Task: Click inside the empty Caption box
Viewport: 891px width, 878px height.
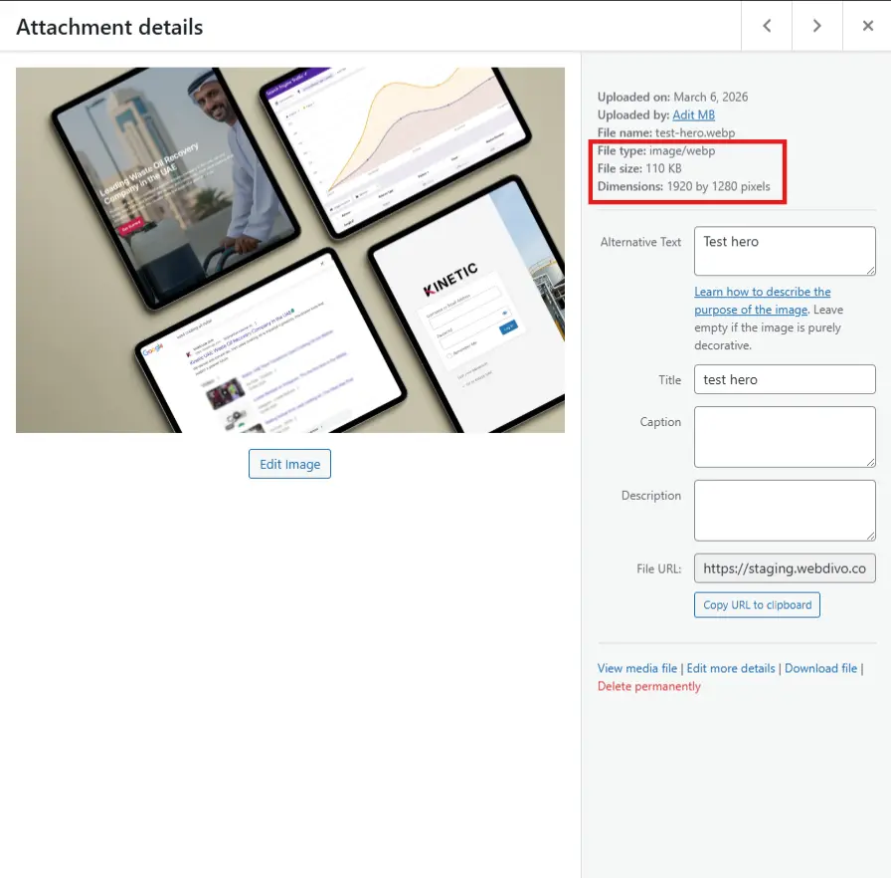Action: click(785, 436)
